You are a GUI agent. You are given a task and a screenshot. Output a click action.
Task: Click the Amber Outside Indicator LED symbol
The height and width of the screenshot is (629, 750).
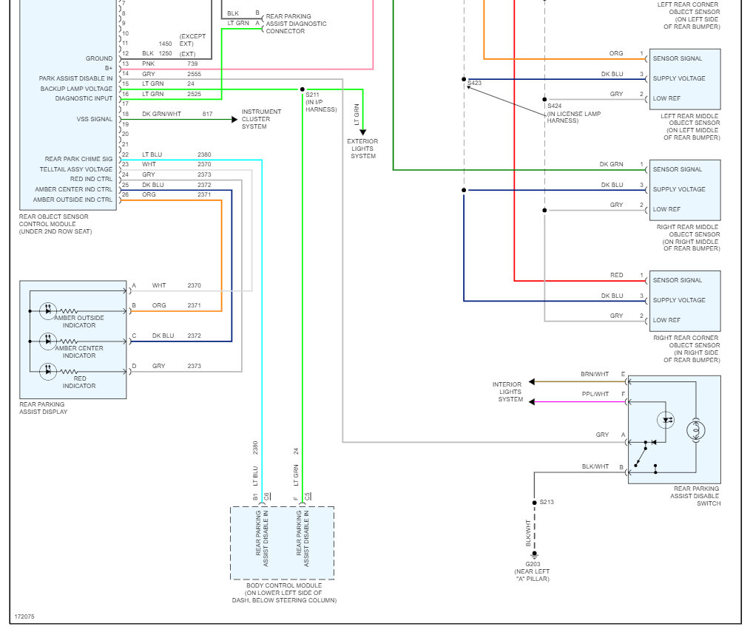click(x=48, y=311)
